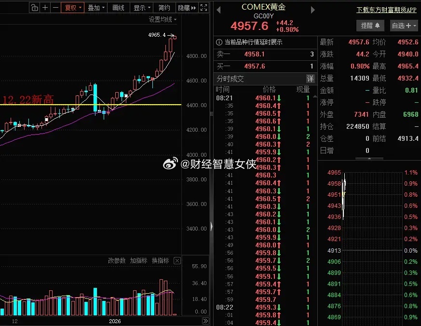
Task: Go to previous instrument left arrow
Action: 218,10
